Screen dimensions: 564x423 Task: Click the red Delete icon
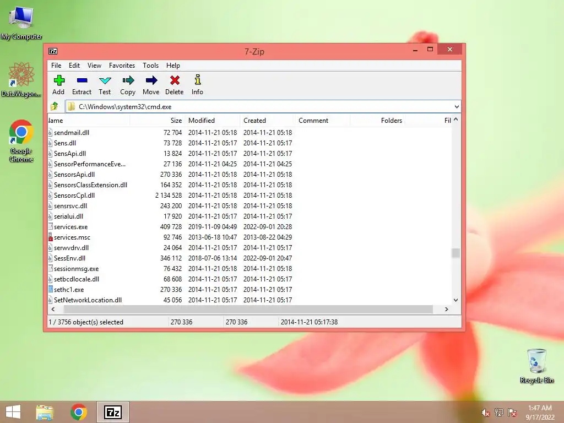[175, 80]
